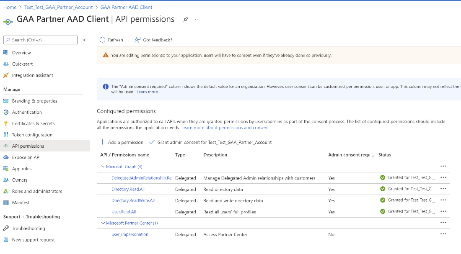Click the Learn more link in info banner

(x=147, y=92)
